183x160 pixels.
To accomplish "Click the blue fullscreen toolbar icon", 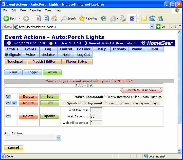I will 132,19.
